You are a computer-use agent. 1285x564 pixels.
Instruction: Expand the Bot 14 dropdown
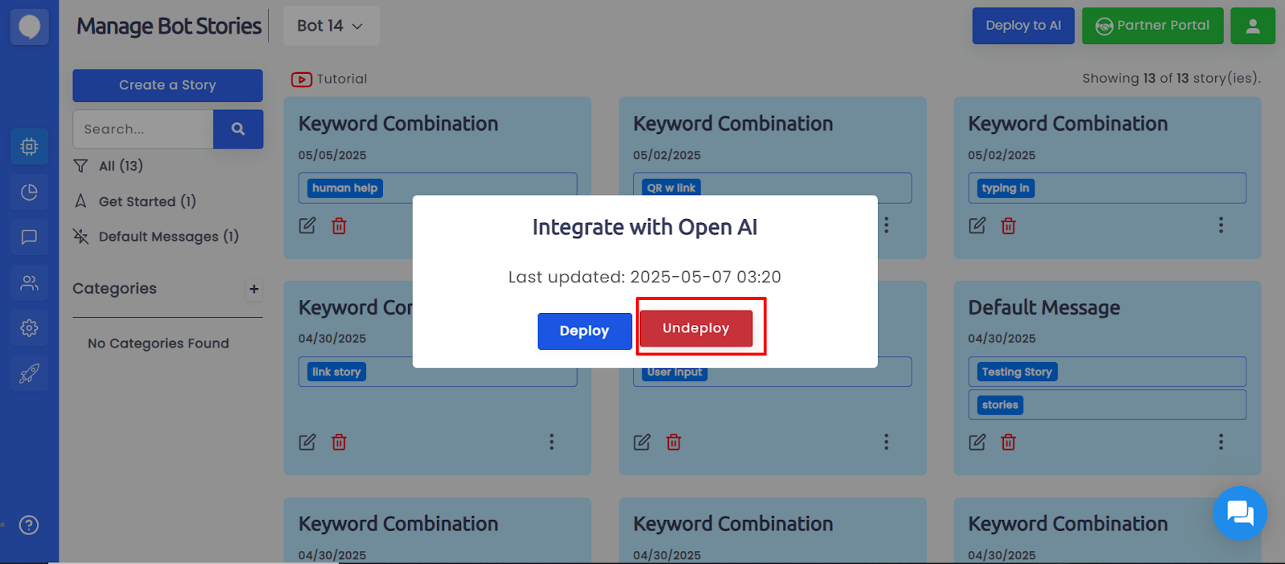[x=331, y=26]
